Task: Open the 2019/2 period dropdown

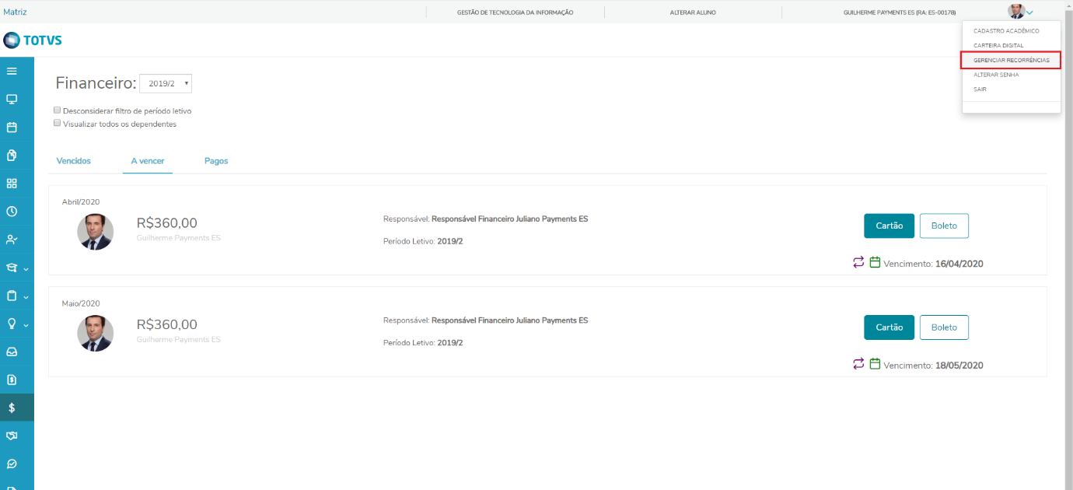Action: [x=166, y=83]
